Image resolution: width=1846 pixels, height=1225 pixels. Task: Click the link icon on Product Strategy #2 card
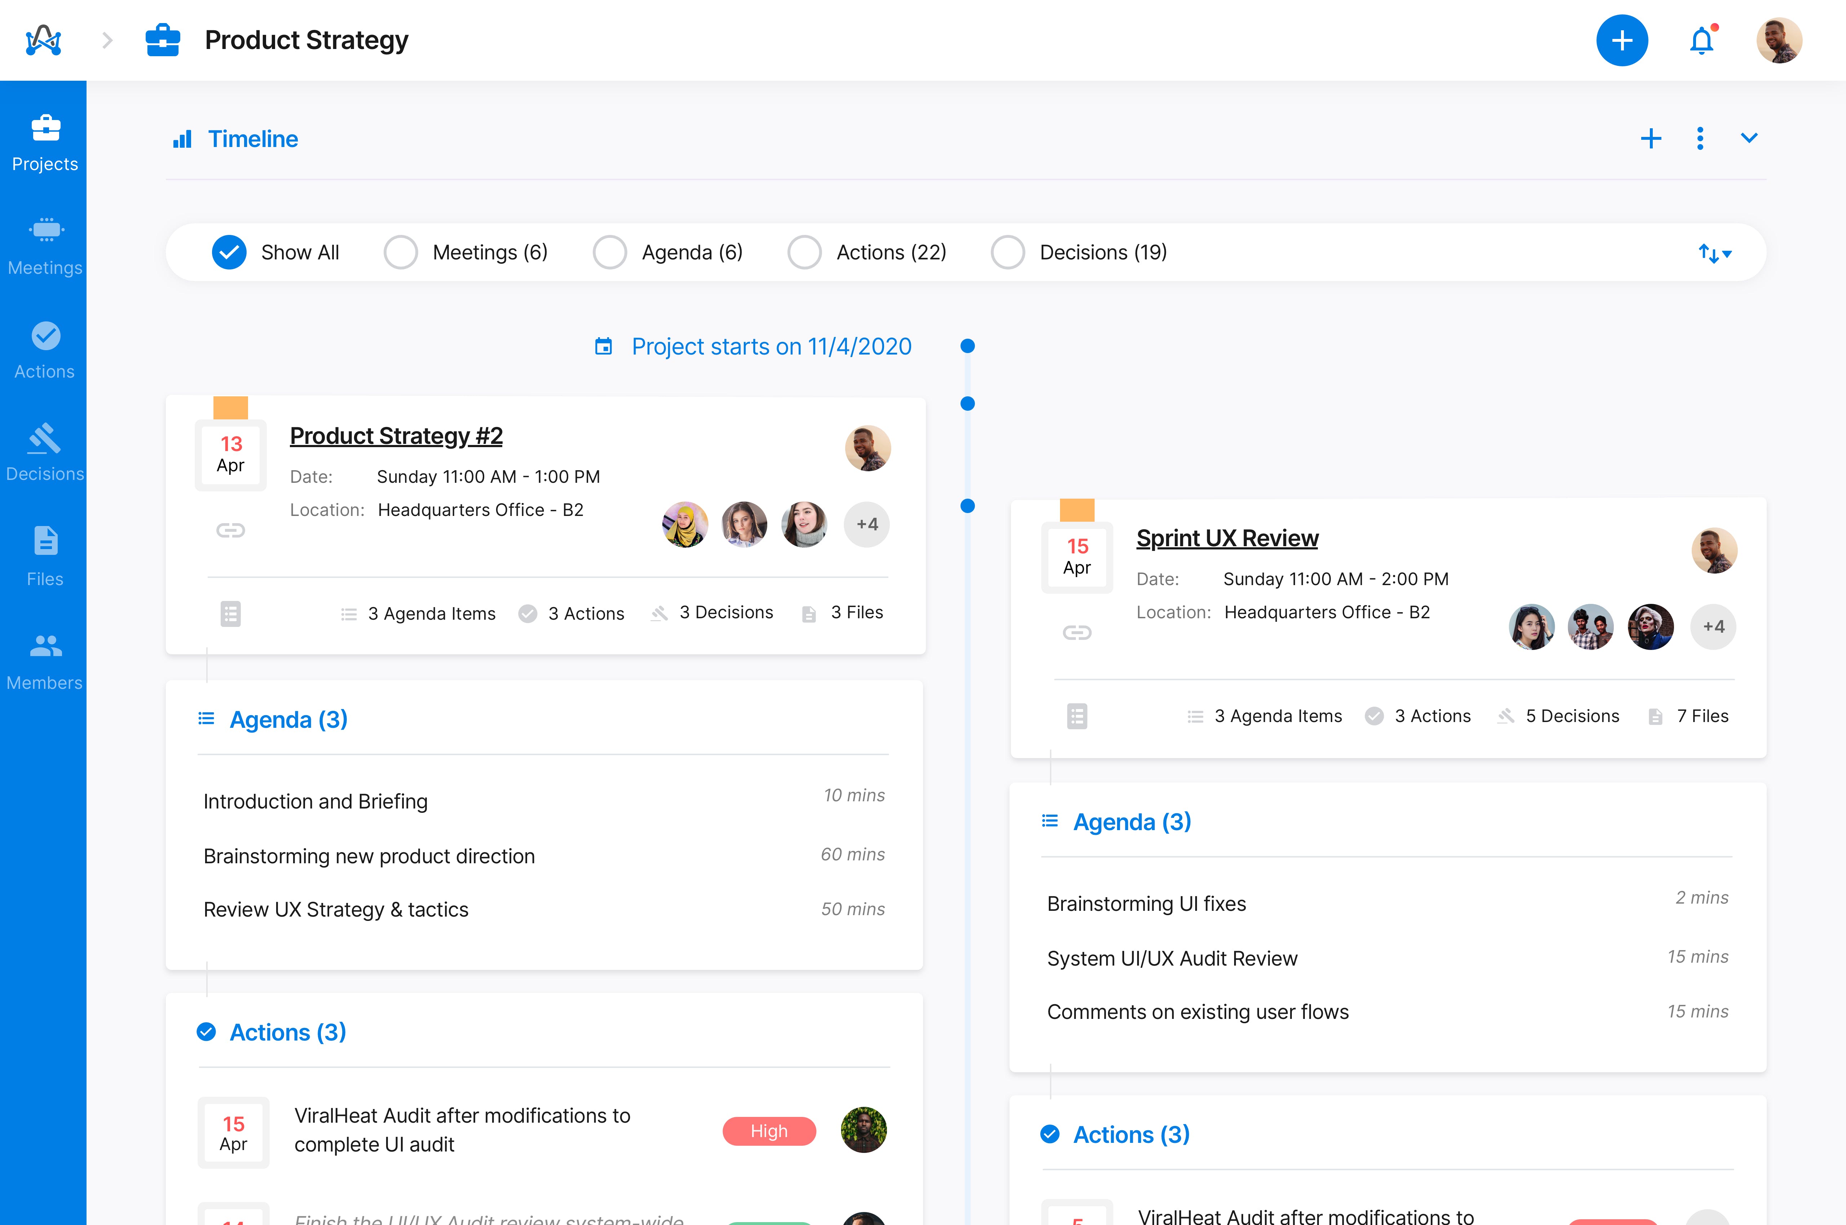(x=231, y=530)
